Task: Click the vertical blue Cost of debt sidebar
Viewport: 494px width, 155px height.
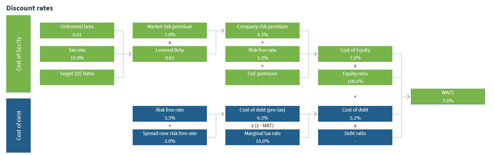Action: (x=18, y=125)
